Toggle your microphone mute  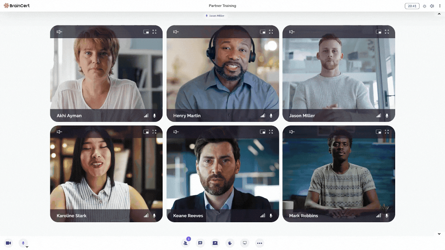23,243
